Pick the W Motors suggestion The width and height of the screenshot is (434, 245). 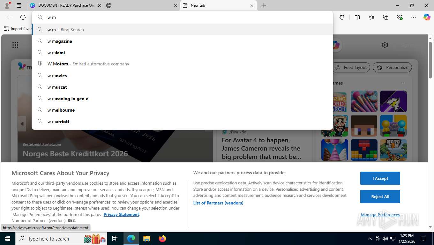183,64
